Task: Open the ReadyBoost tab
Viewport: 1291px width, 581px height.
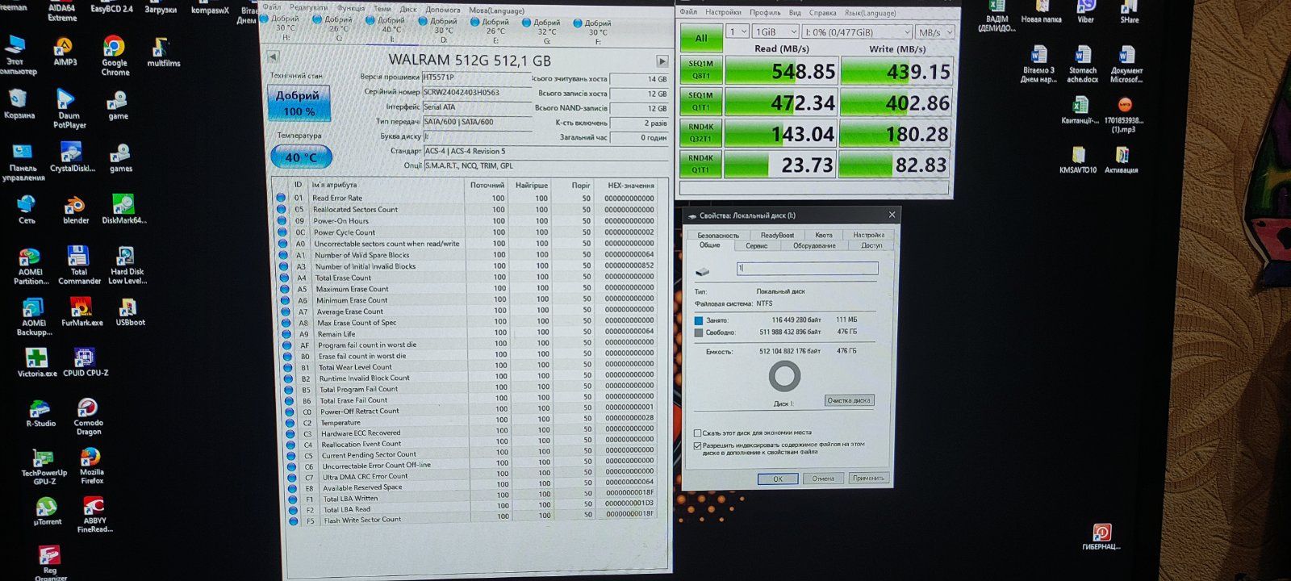Action: coord(777,235)
